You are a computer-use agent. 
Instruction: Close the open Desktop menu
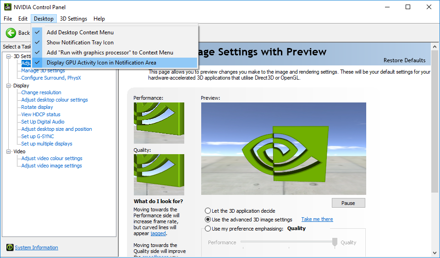point(44,19)
